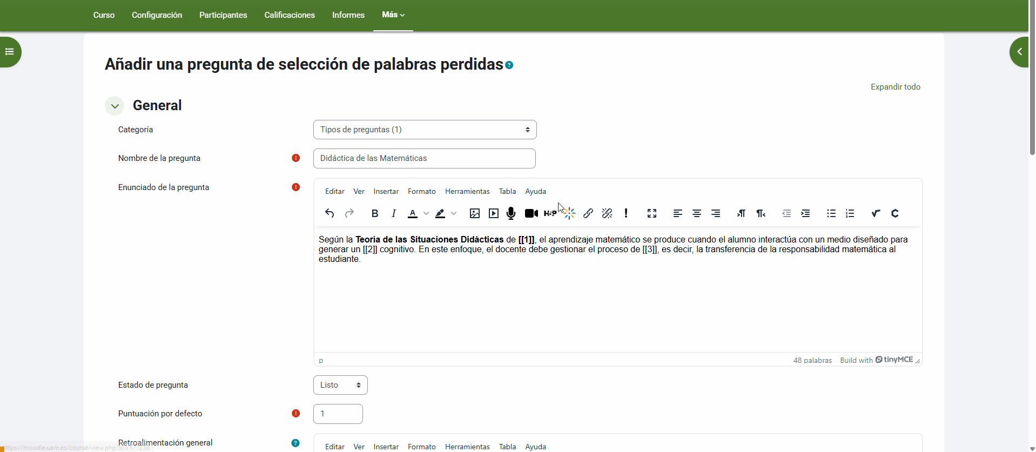Align text left in the editor
Viewport: 1036px width, 452px height.
click(x=678, y=213)
